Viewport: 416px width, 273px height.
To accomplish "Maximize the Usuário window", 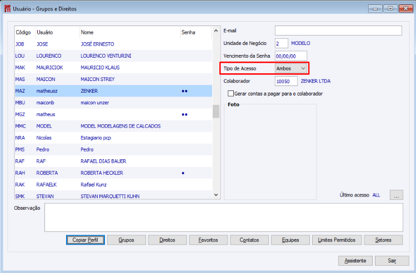I will point(390,9).
